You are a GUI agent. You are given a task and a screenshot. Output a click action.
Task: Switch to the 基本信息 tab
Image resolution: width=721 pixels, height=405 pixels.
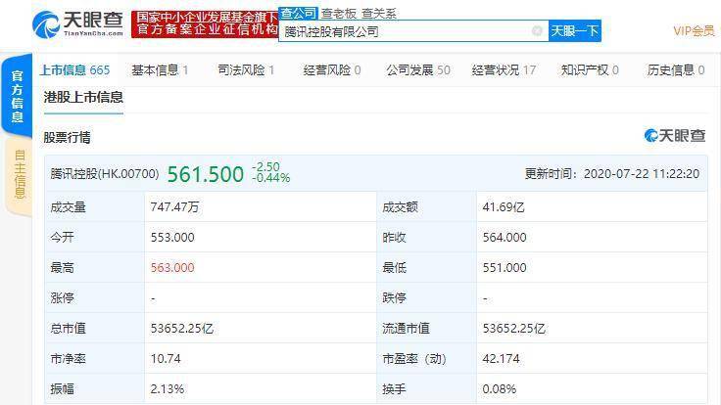coord(160,69)
